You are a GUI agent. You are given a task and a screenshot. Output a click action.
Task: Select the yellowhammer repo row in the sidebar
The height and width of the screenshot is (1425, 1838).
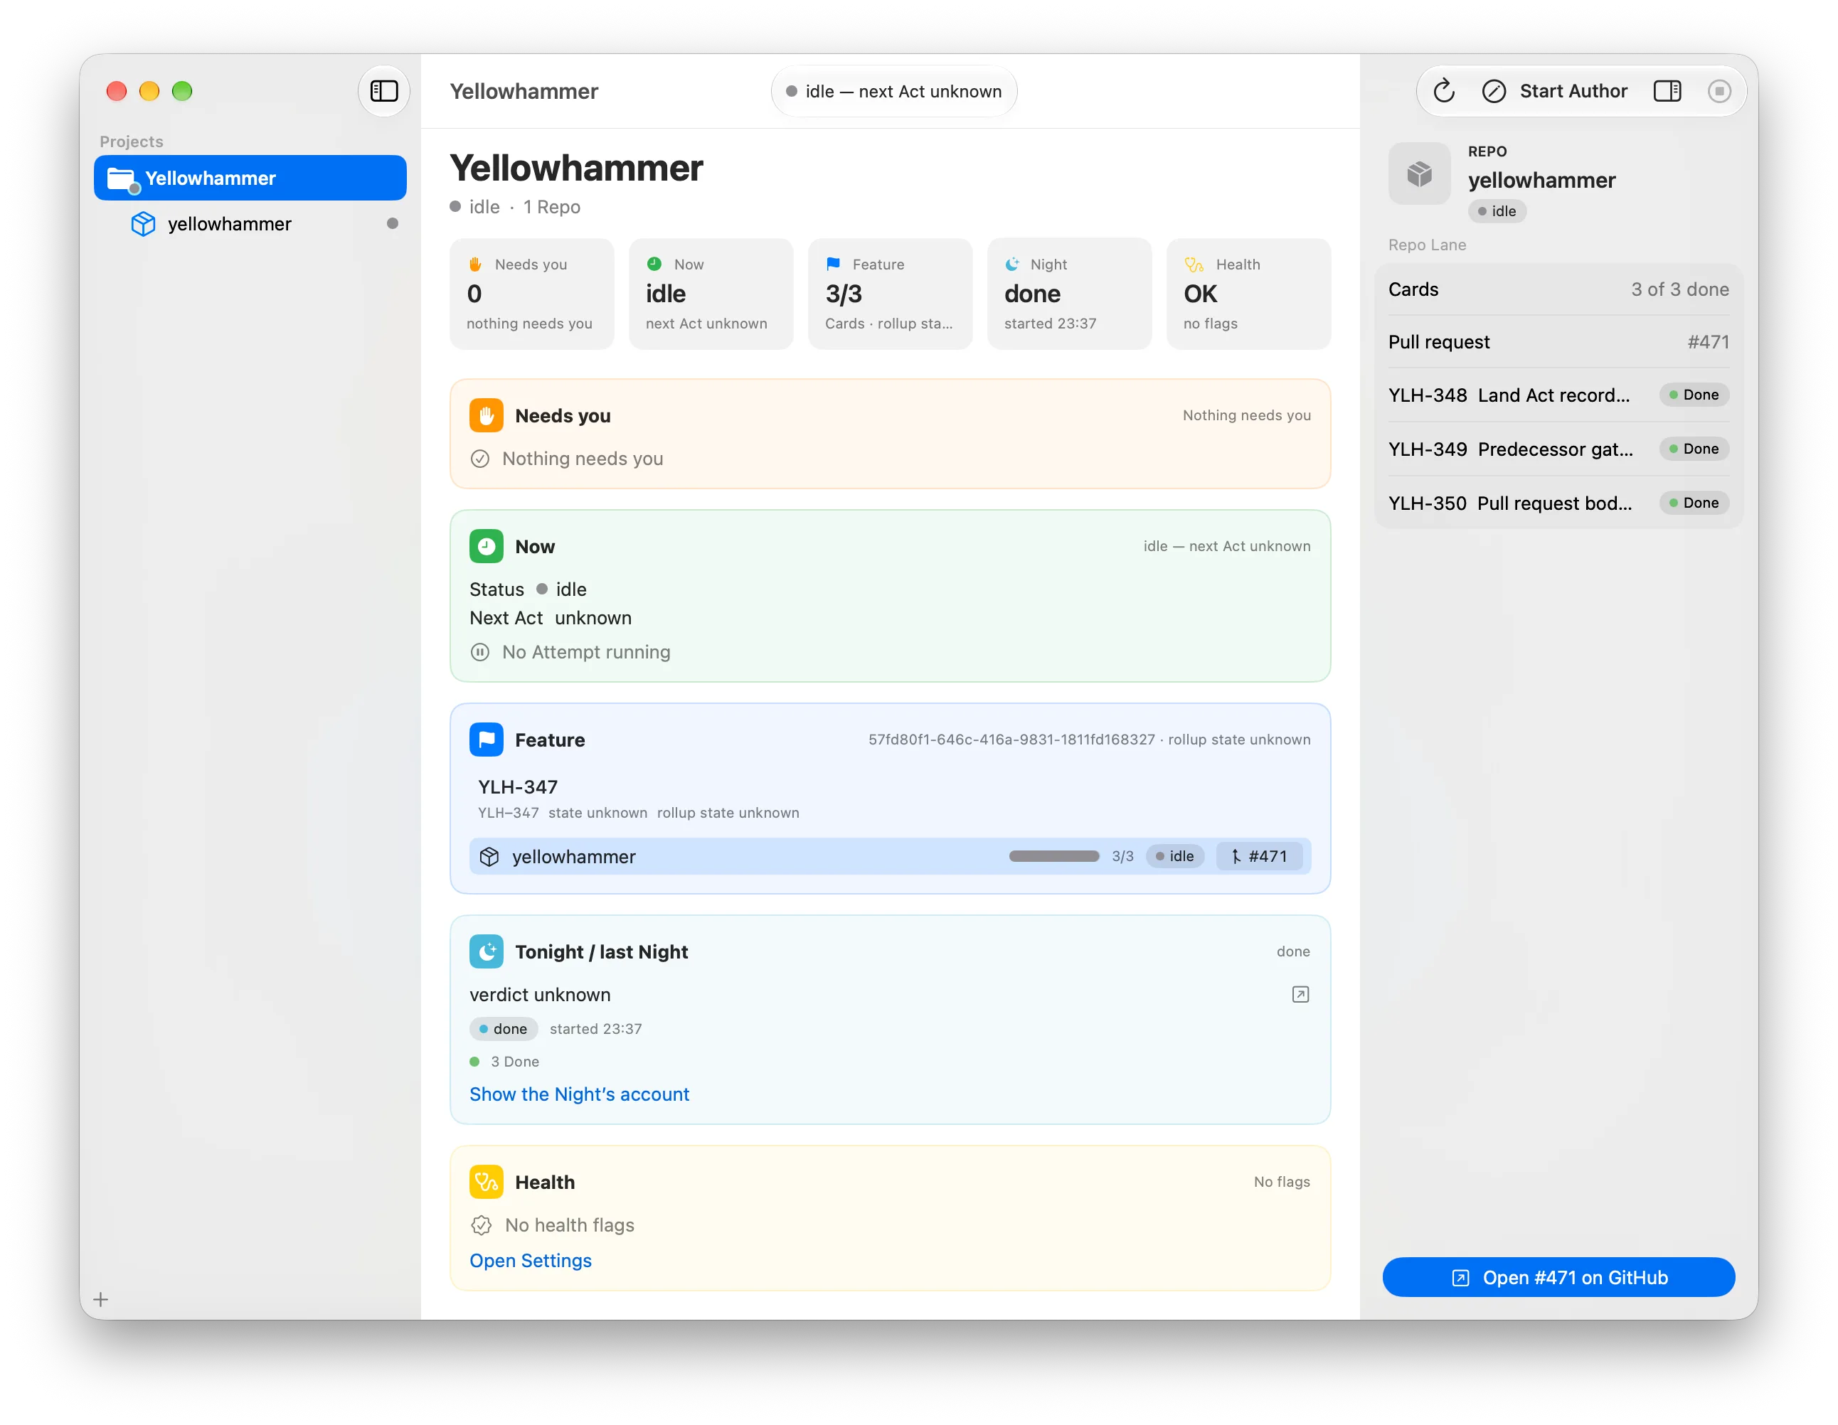coord(250,224)
